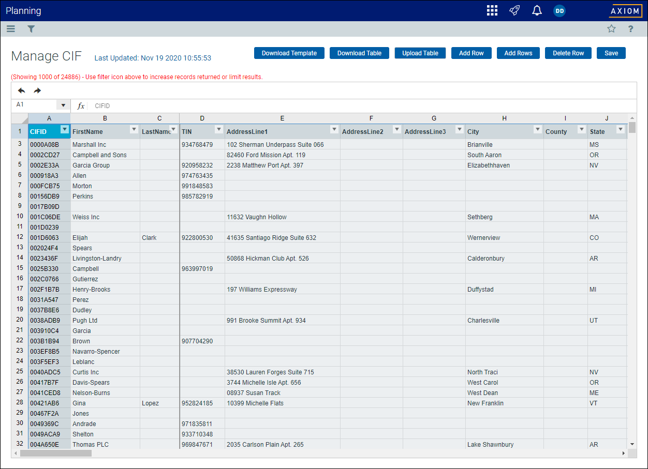Save the table changes
This screenshot has height=469, width=648.
point(611,53)
